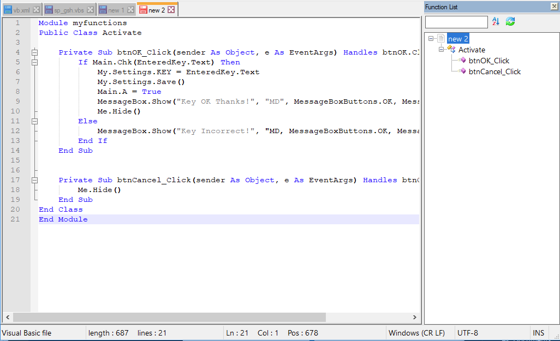Image resolution: width=560 pixels, height=341 pixels.
Task: Close the sp_gsh.vbs tab
Action: click(91, 10)
